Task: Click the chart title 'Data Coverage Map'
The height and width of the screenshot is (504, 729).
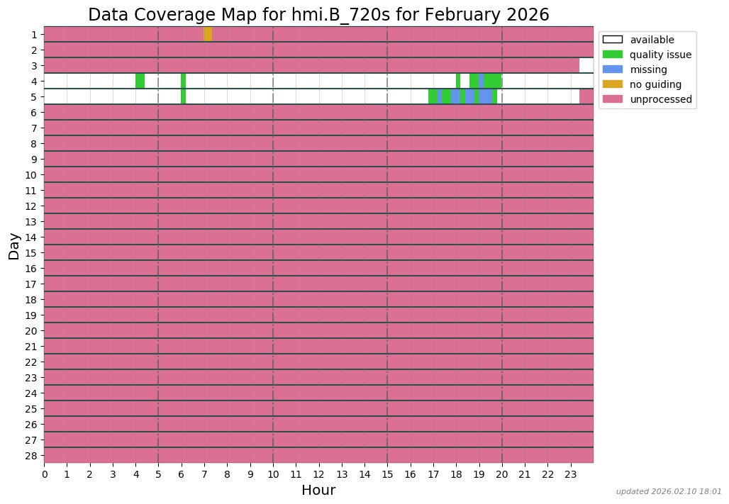Action: pos(318,15)
